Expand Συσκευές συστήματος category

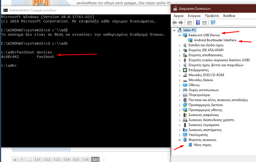(x=180, y=130)
